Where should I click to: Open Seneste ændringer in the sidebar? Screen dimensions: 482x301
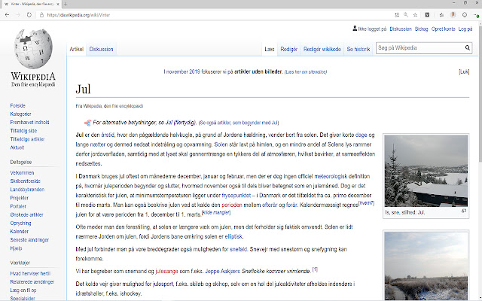(29, 238)
